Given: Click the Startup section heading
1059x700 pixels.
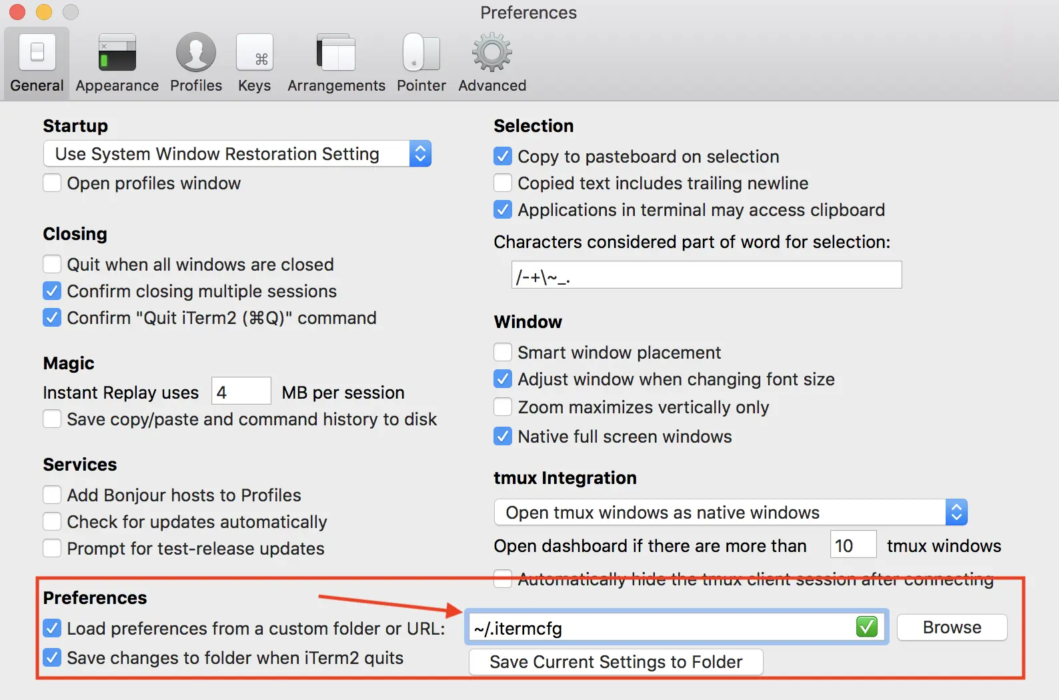Looking at the screenshot, I should 75,126.
